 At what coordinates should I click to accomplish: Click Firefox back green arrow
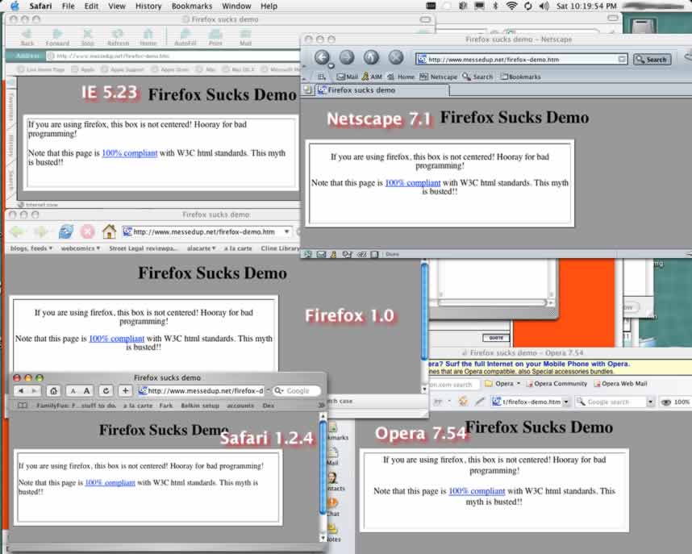pos(18,231)
